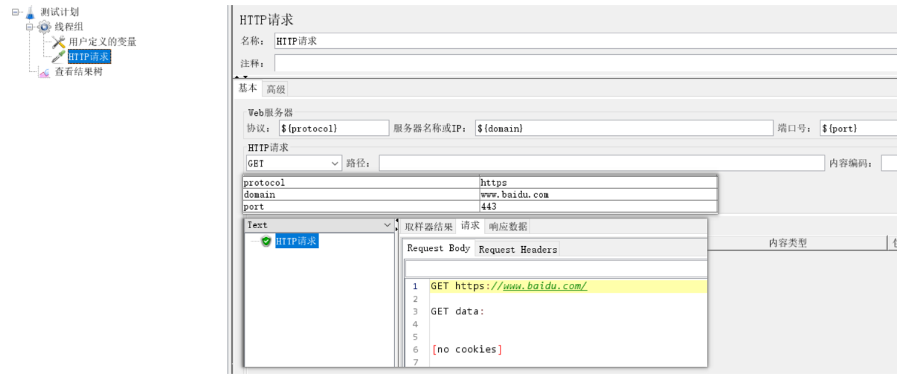This screenshot has height=376, width=897.
Task: Click the protocol variable name cell
Action: click(361, 182)
